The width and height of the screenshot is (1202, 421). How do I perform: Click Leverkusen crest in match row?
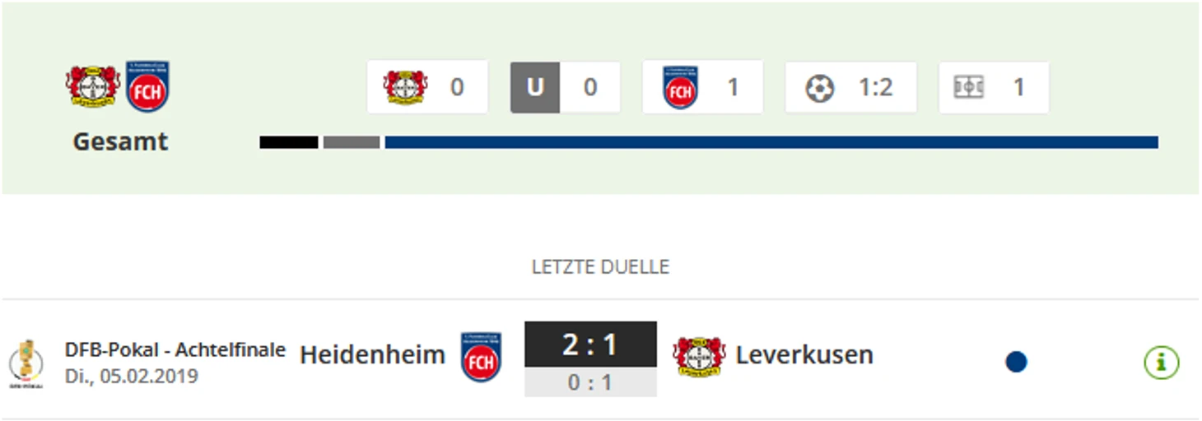coord(698,357)
